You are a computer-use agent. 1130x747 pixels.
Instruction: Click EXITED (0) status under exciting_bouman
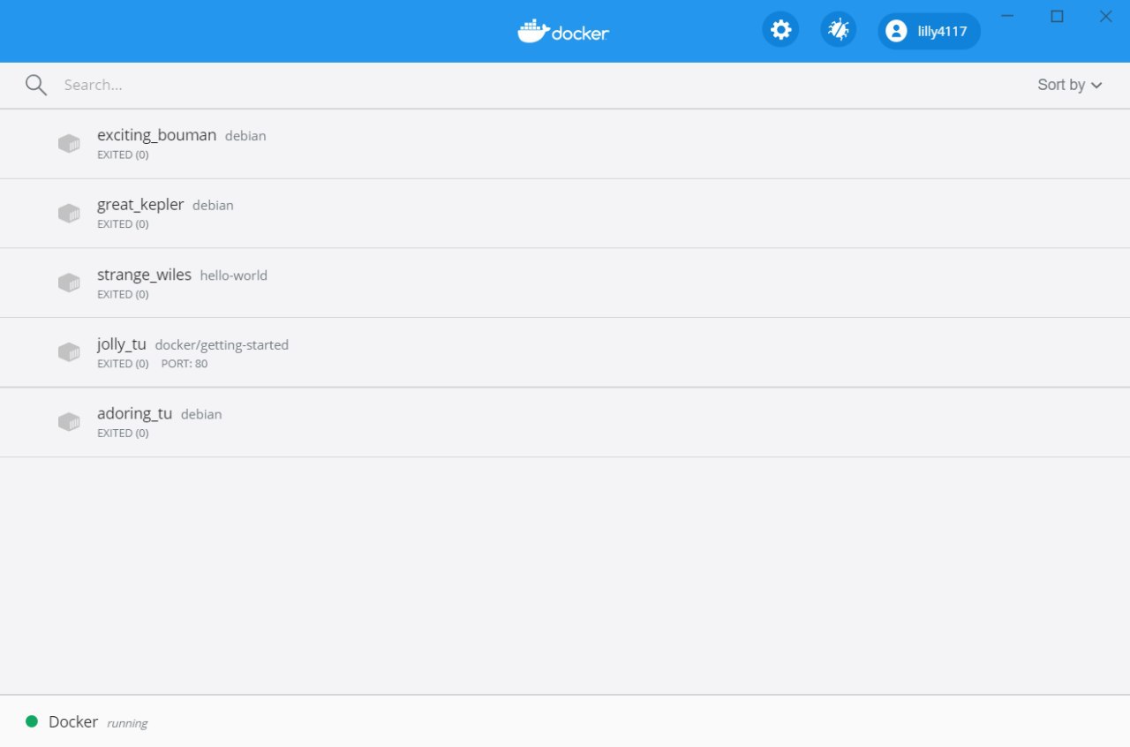123,155
